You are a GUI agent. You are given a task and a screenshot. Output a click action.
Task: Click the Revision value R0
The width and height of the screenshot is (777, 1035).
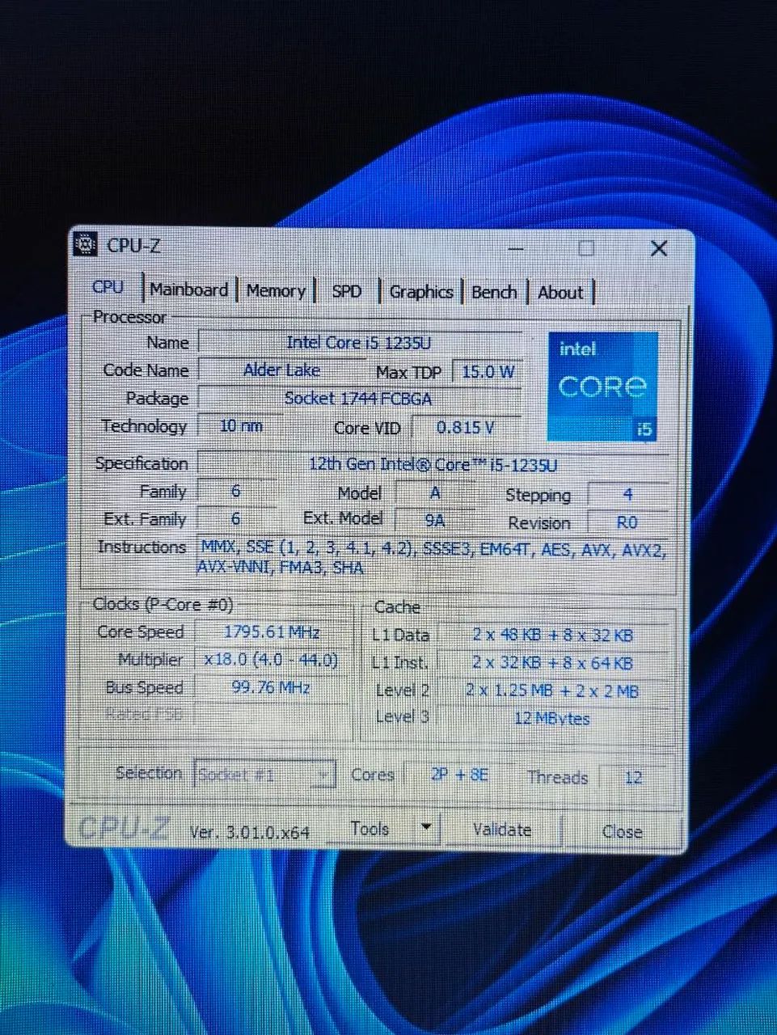[627, 522]
